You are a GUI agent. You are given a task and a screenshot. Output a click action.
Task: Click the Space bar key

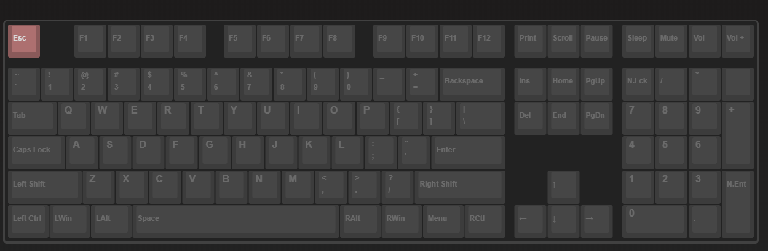point(236,222)
